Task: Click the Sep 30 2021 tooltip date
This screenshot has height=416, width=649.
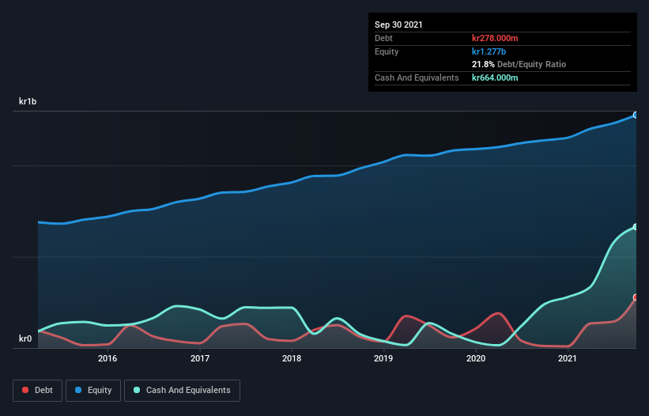Action: (x=398, y=25)
